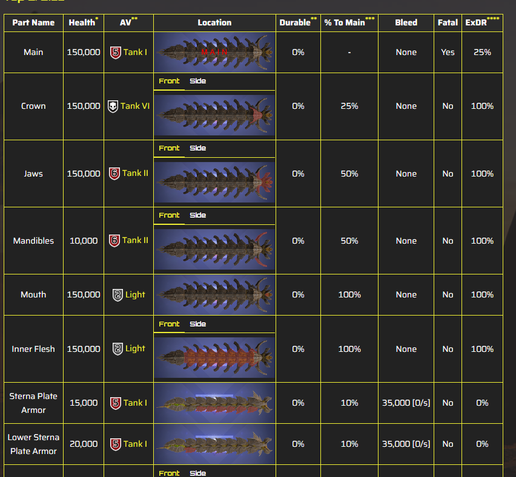This screenshot has height=477, width=516.
Task: Click the armor 5 shield icon in Main row
Action: coord(116,52)
